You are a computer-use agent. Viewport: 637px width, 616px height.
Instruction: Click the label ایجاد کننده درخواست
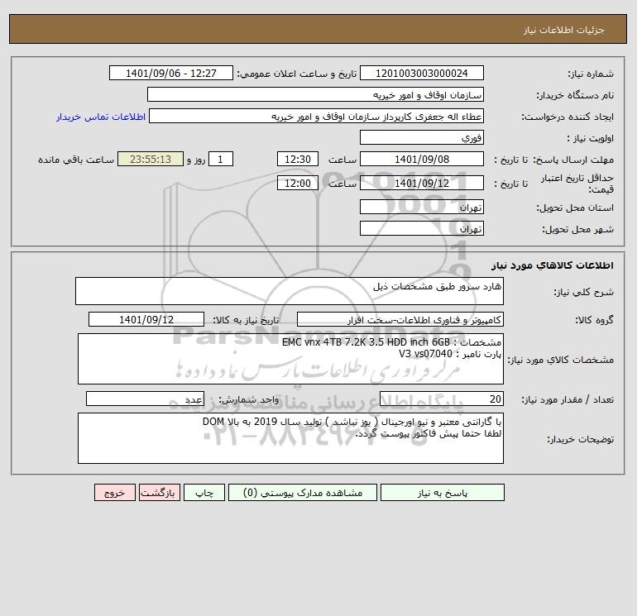coord(568,117)
